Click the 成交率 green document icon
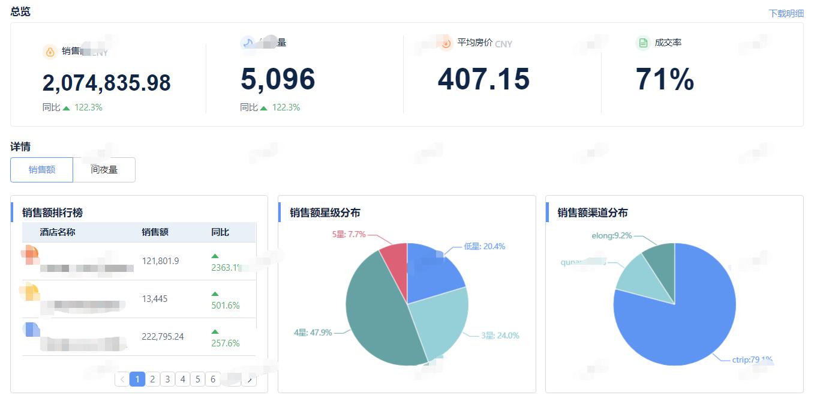The height and width of the screenshot is (407, 814). pyautogui.click(x=642, y=43)
